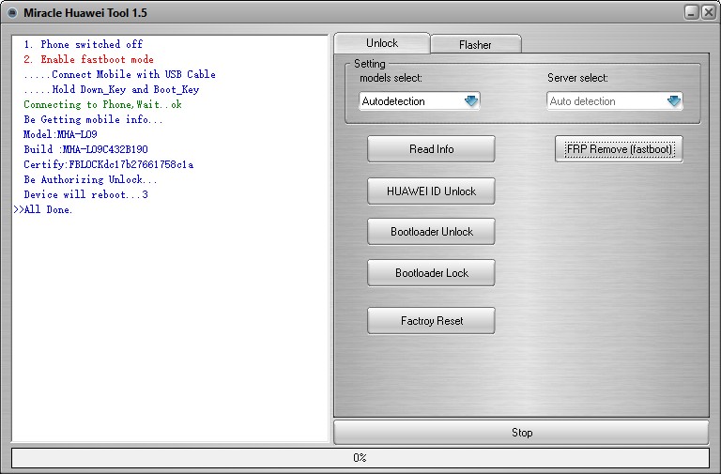
Task: Click the Read Info button
Action: point(431,149)
